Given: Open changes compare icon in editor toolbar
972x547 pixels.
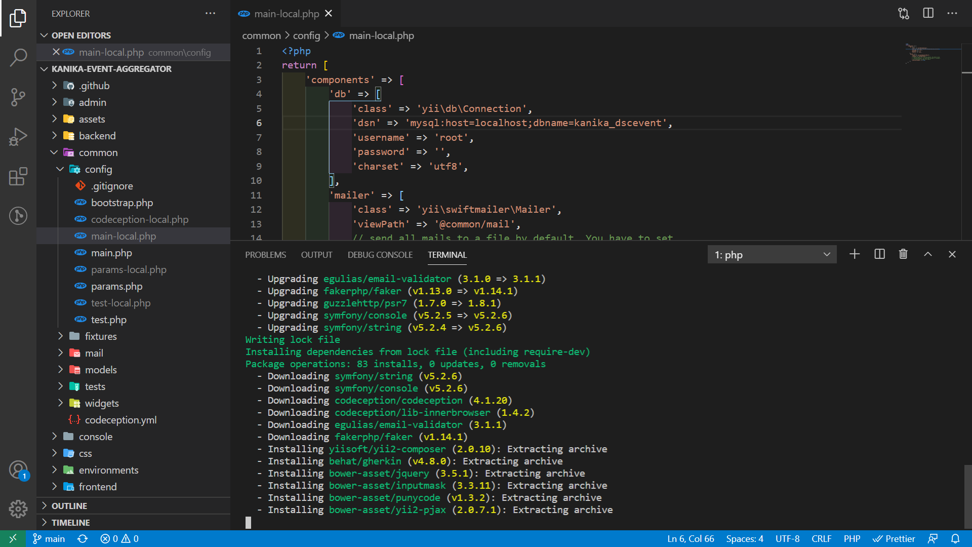Looking at the screenshot, I should pyautogui.click(x=904, y=14).
